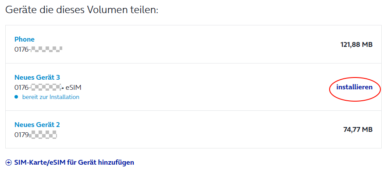Viewport: 387px width, 173px height.
Task: Click the blurred digits of Neues Gerät 3's number
Action: (x=46, y=87)
